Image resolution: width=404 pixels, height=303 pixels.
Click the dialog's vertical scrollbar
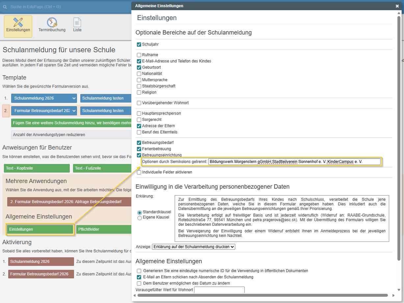tap(399, 131)
